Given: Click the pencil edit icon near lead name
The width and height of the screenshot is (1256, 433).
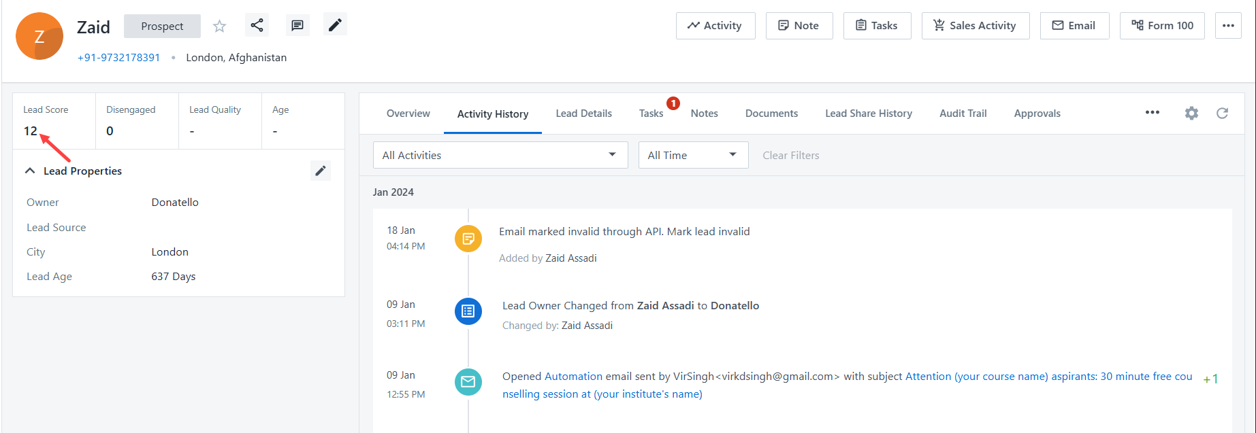Looking at the screenshot, I should [335, 26].
